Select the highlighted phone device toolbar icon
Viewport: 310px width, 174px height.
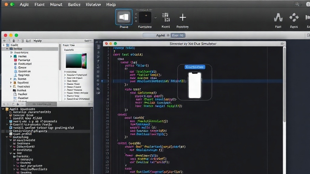pos(124,17)
